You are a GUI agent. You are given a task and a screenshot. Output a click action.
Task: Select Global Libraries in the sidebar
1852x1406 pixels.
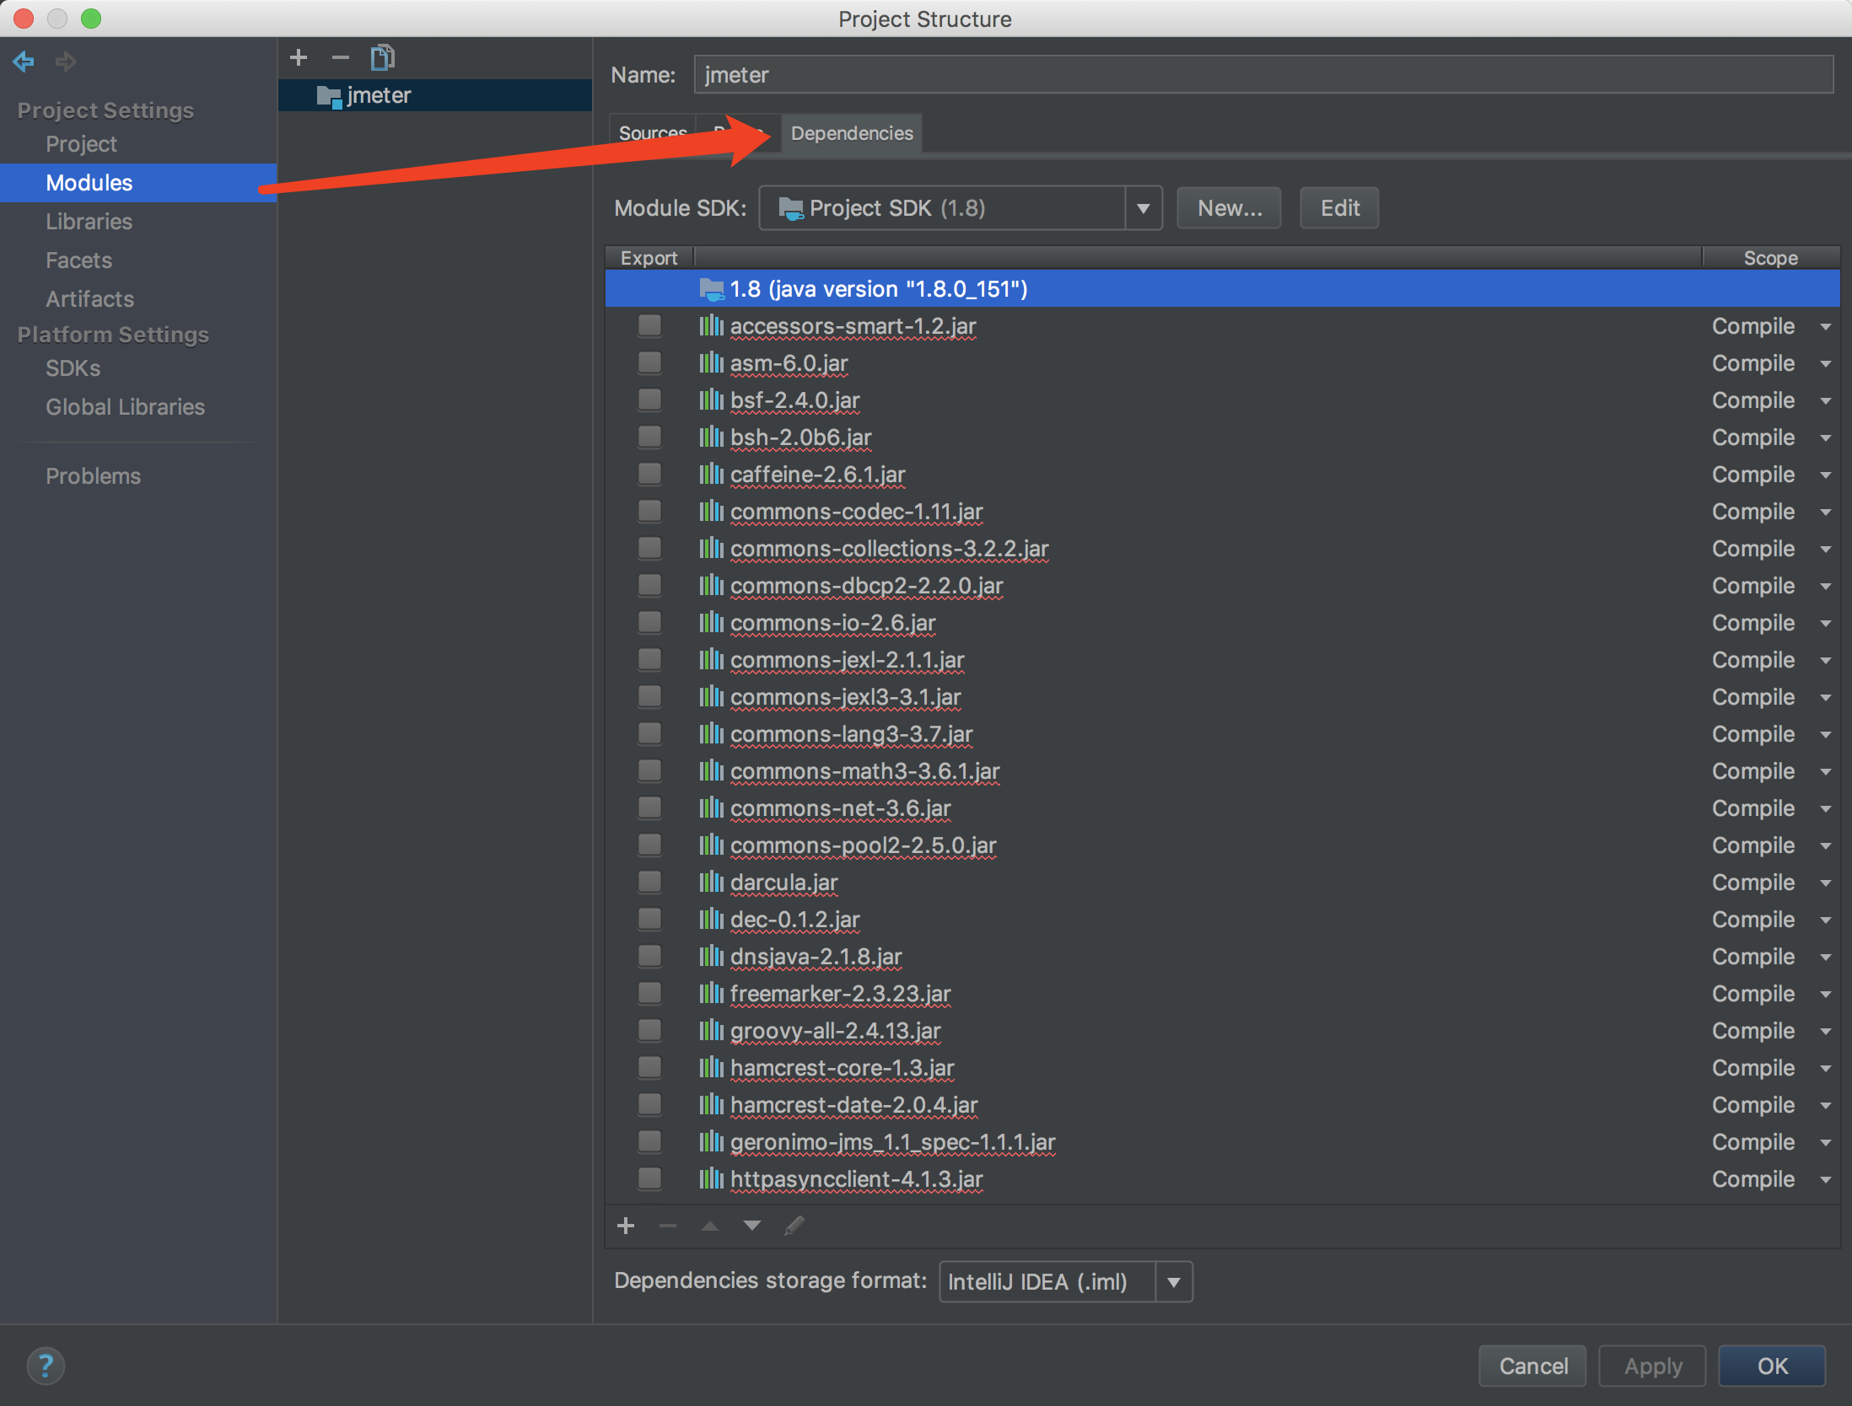[x=125, y=407]
